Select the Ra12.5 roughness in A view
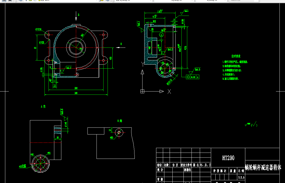Viewport: 285px width, 183px height. click(x=62, y=112)
